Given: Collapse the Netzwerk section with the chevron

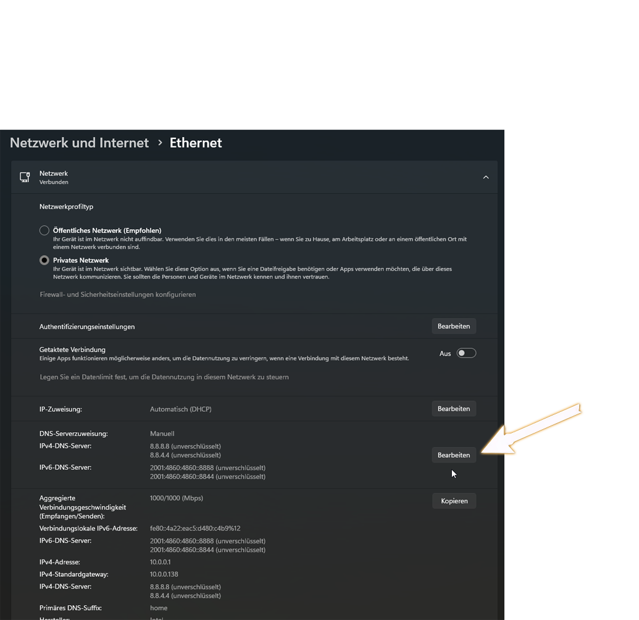Looking at the screenshot, I should click(x=486, y=177).
